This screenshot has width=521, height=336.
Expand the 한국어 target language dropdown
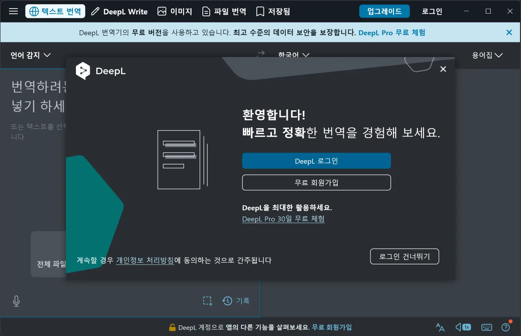pyautogui.click(x=294, y=55)
